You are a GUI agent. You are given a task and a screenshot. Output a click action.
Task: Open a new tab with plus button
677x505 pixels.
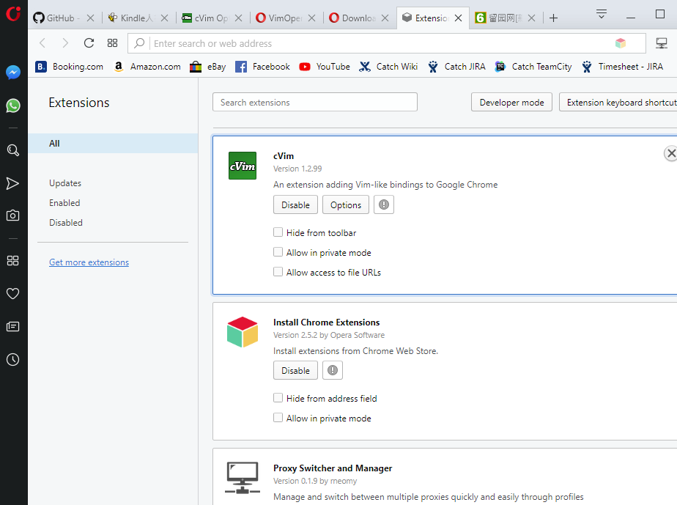point(553,18)
